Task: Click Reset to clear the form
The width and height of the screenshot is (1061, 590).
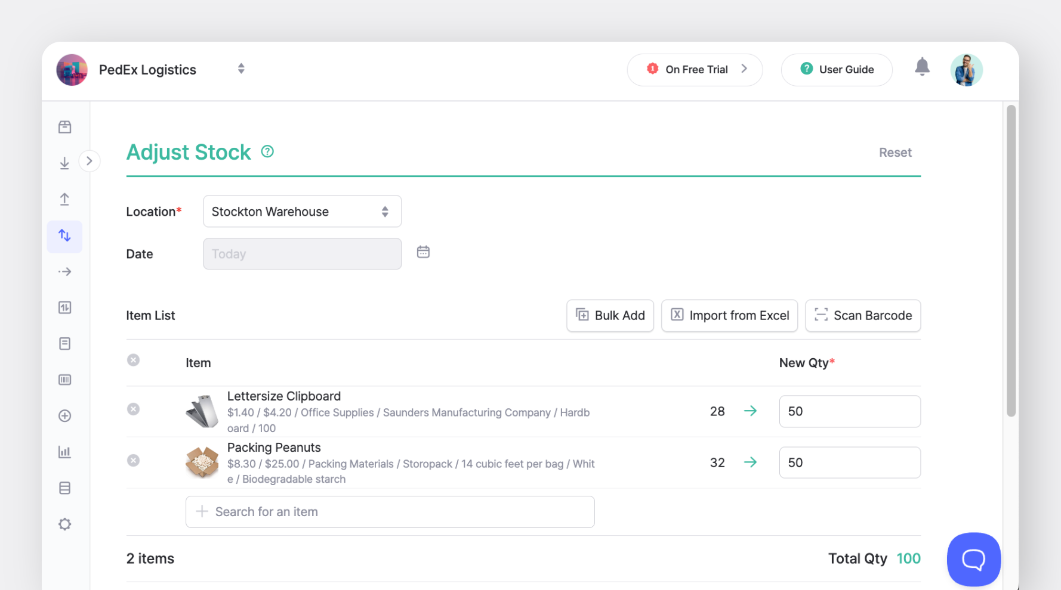Action: pos(895,152)
